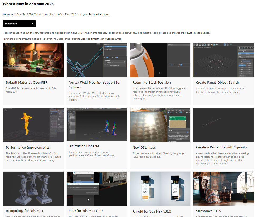Open the Create Panel Object Search thumbnail
263x217 pixels.
point(223,60)
